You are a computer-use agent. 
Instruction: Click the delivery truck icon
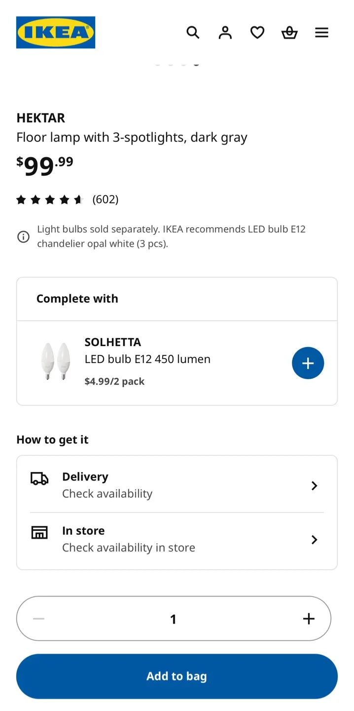pos(39,478)
